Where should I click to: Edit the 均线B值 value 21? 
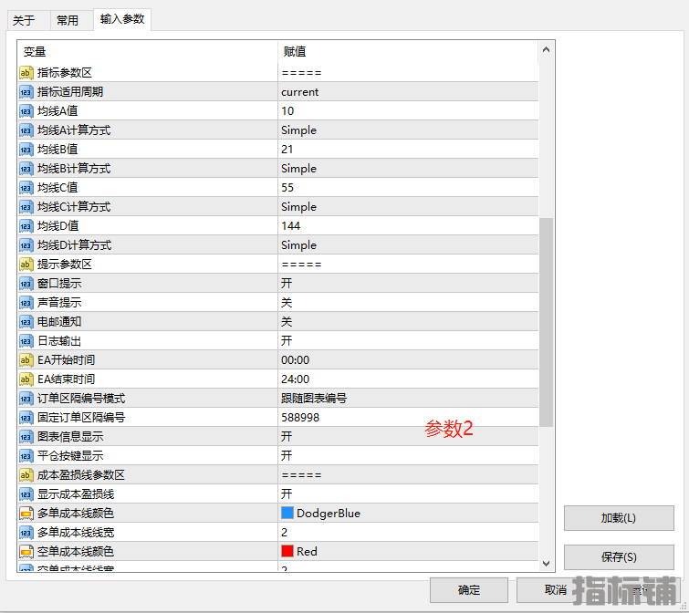click(408, 150)
